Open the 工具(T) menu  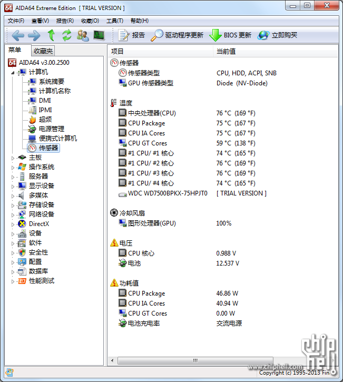click(115, 21)
